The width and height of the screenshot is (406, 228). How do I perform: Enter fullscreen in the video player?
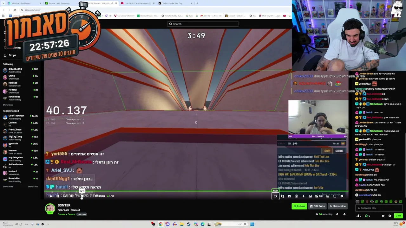click(335, 196)
